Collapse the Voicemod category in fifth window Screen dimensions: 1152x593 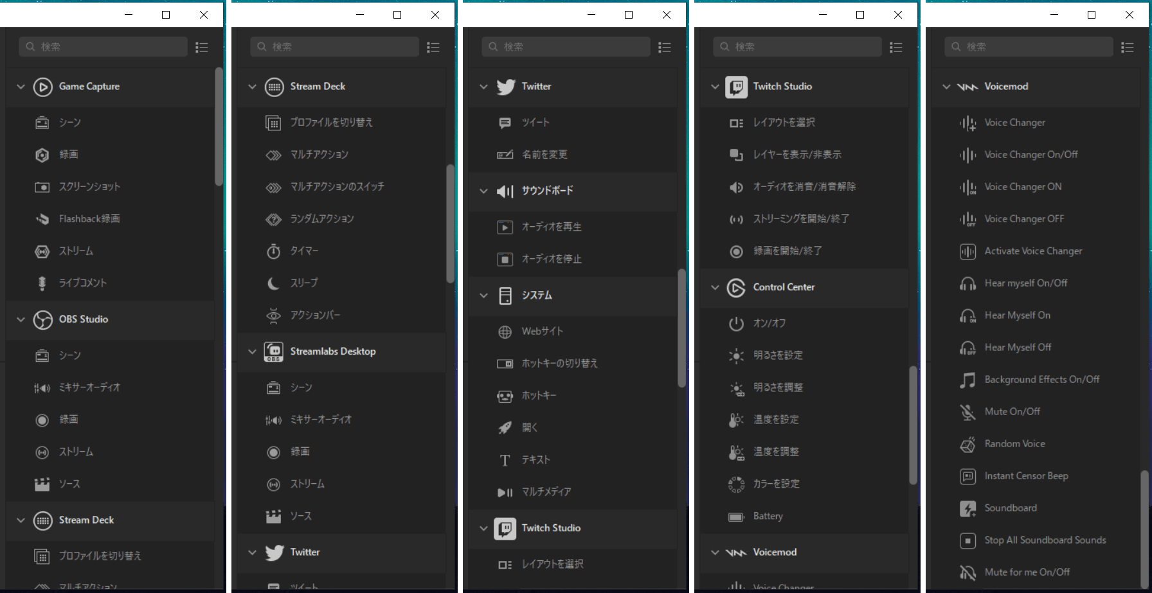(946, 87)
